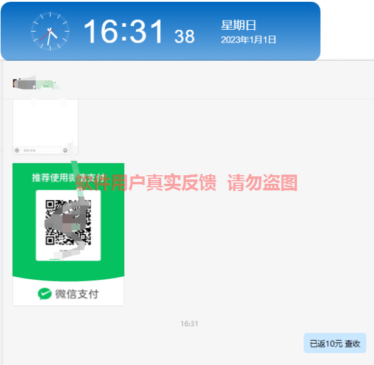The image size is (374, 365).
Task: Click the red watermark 请勿盗图 text
Action: click(262, 182)
